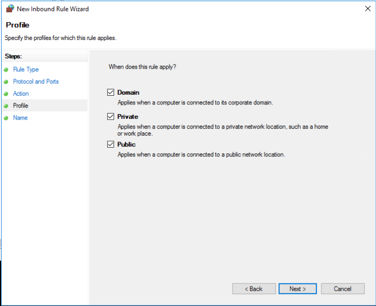Image resolution: width=376 pixels, height=306 pixels.
Task: Click the green bullet beside Rule Type
Action: [6, 70]
